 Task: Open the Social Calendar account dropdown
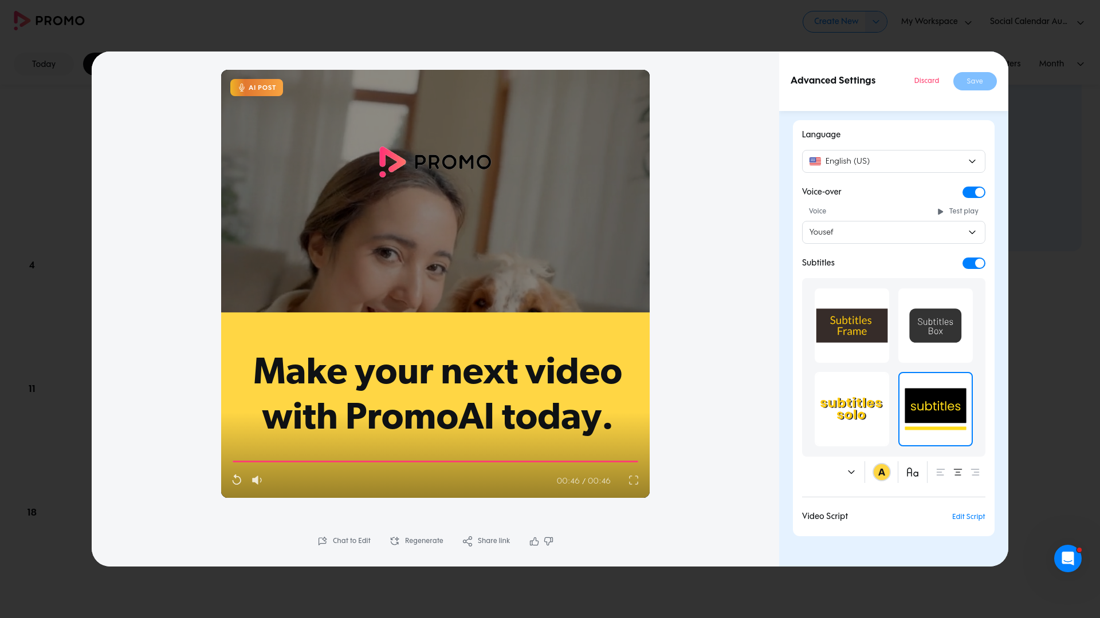pos(1036,22)
